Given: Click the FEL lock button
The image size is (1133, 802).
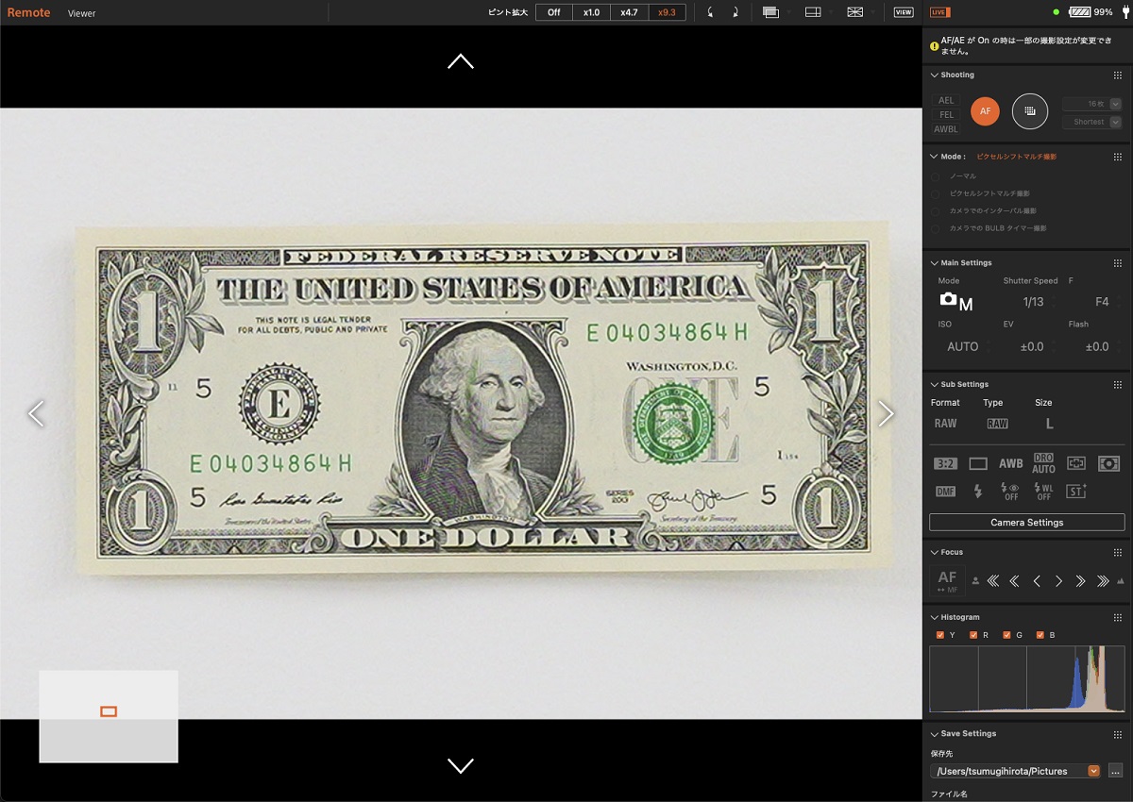Looking at the screenshot, I should tap(946, 115).
